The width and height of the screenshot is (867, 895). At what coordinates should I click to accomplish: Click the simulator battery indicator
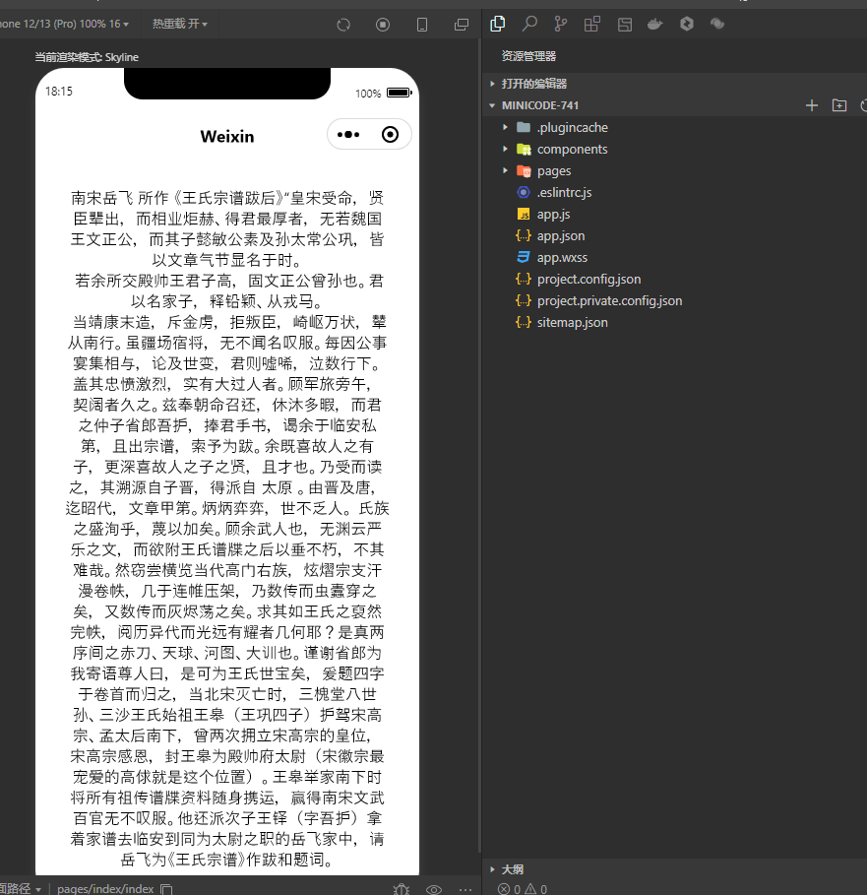pyautogui.click(x=400, y=93)
